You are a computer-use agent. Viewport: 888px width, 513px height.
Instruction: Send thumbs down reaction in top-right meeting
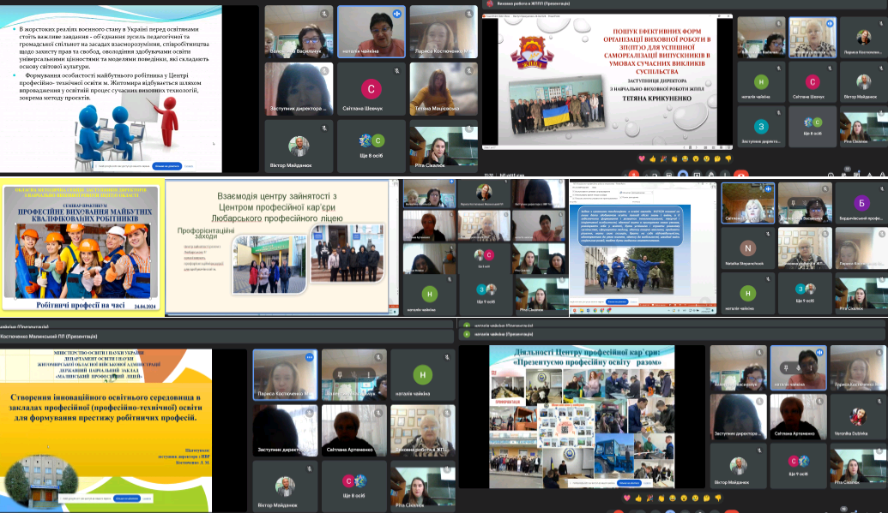pyautogui.click(x=728, y=159)
